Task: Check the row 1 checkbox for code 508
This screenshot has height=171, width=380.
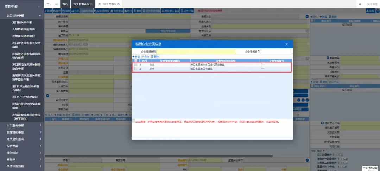Action: pos(136,65)
